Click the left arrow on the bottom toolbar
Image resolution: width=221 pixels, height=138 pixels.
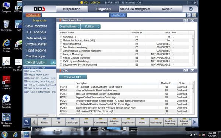34,122
